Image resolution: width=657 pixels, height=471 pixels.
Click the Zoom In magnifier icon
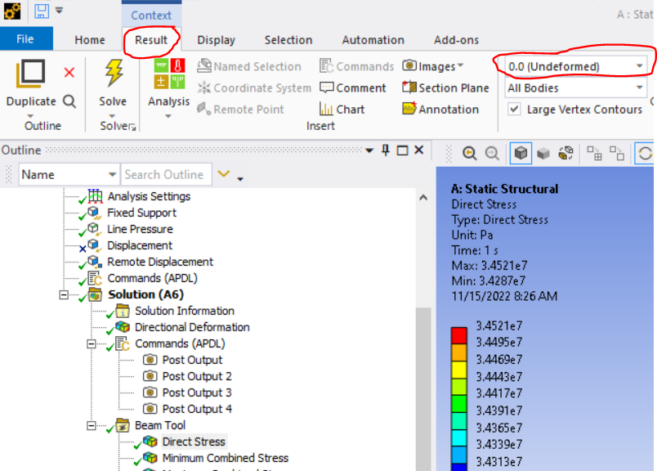(x=470, y=154)
